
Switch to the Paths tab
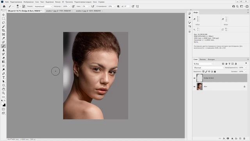pos(211,59)
